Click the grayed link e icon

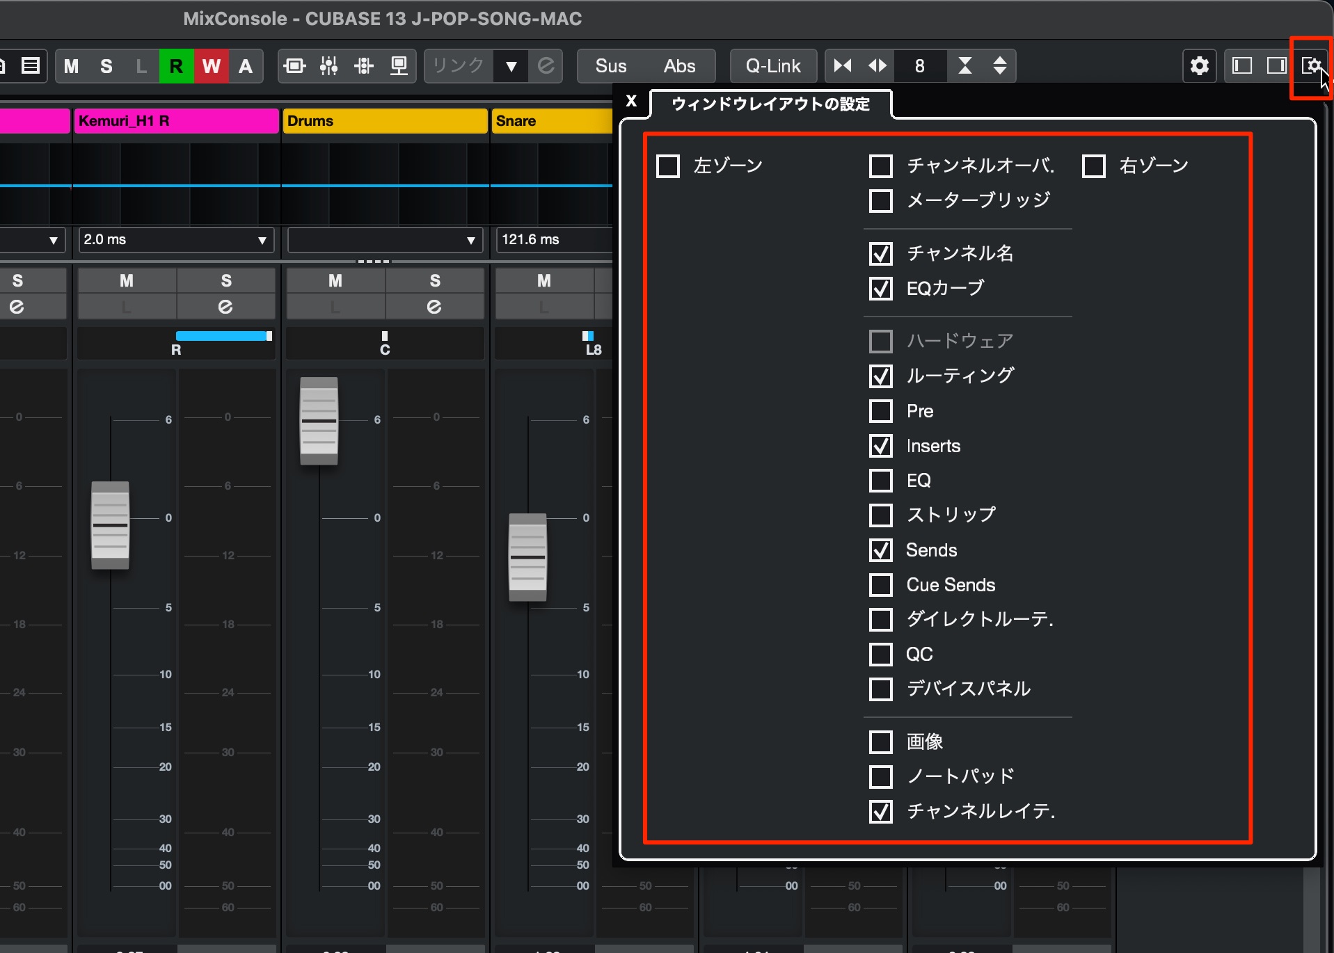point(546,66)
